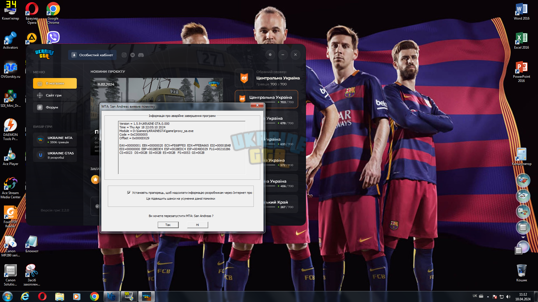
Task: Open the launcher's Telegram icon
Action: point(133,55)
